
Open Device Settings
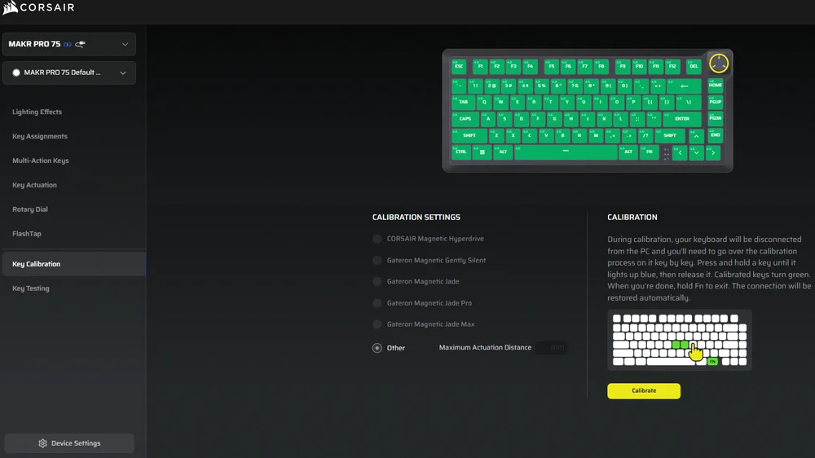pos(69,443)
